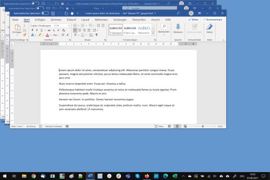270x180 pixels.
Task: Click the zoom slider handle
Action: (203, 127)
